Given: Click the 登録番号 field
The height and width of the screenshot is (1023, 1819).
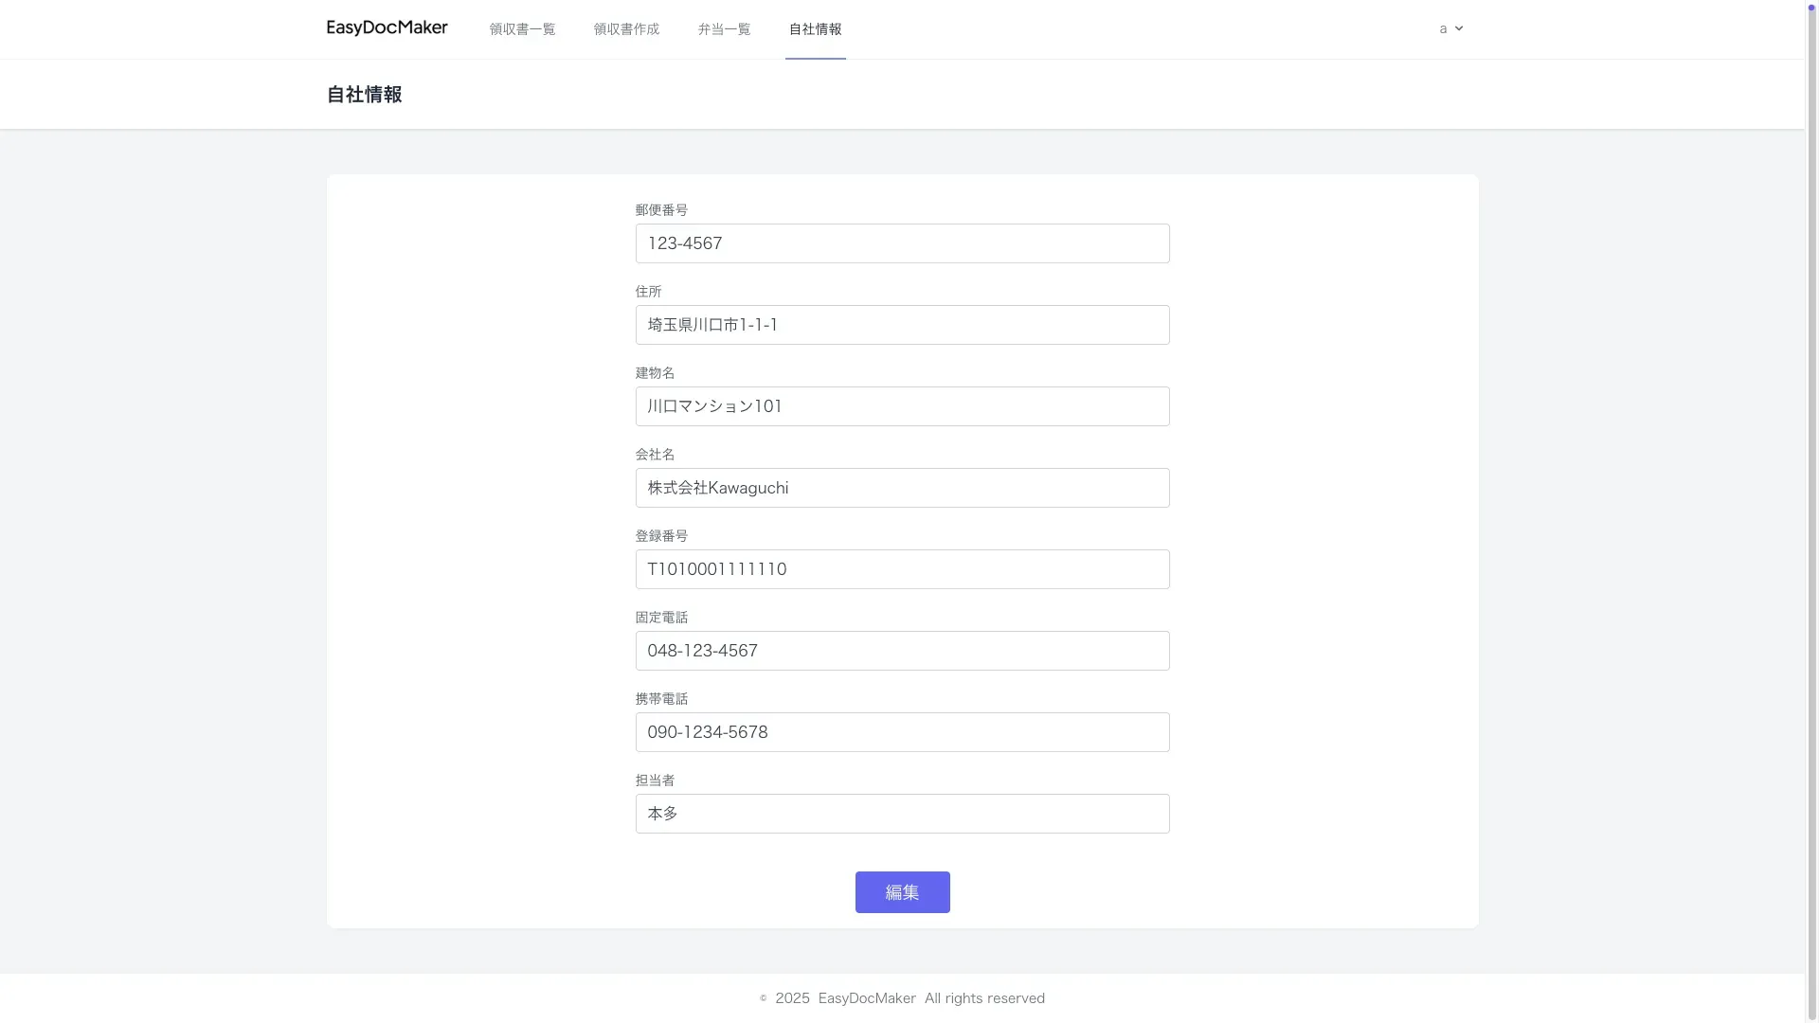Looking at the screenshot, I should point(902,569).
